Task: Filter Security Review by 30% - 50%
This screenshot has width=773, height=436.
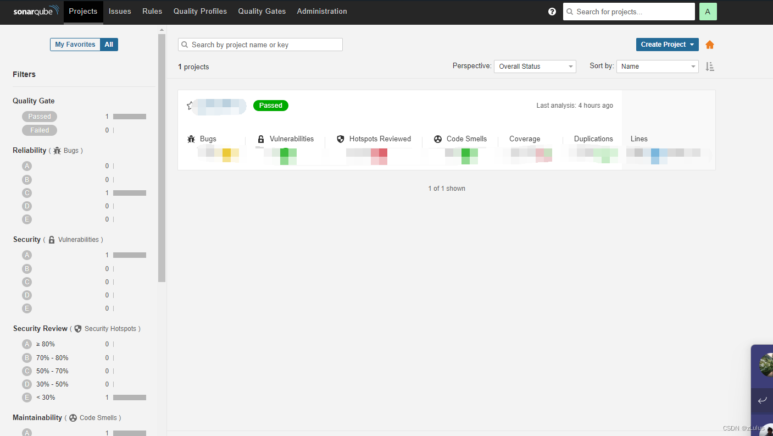Action: pos(46,384)
